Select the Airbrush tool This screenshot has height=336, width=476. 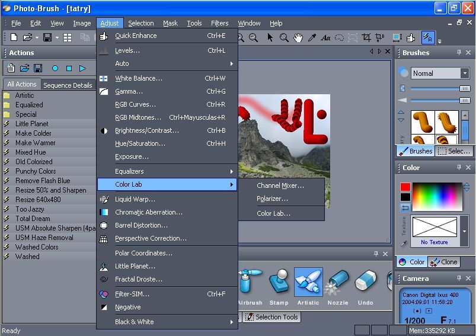(x=250, y=287)
